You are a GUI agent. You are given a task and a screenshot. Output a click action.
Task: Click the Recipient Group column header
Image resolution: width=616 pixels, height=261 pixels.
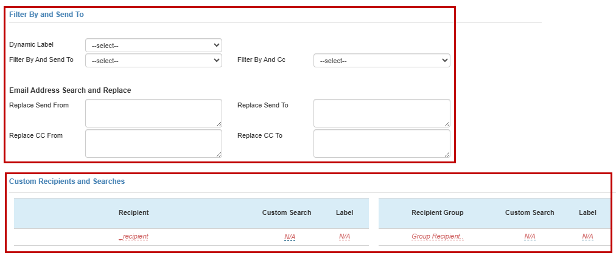pos(437,213)
